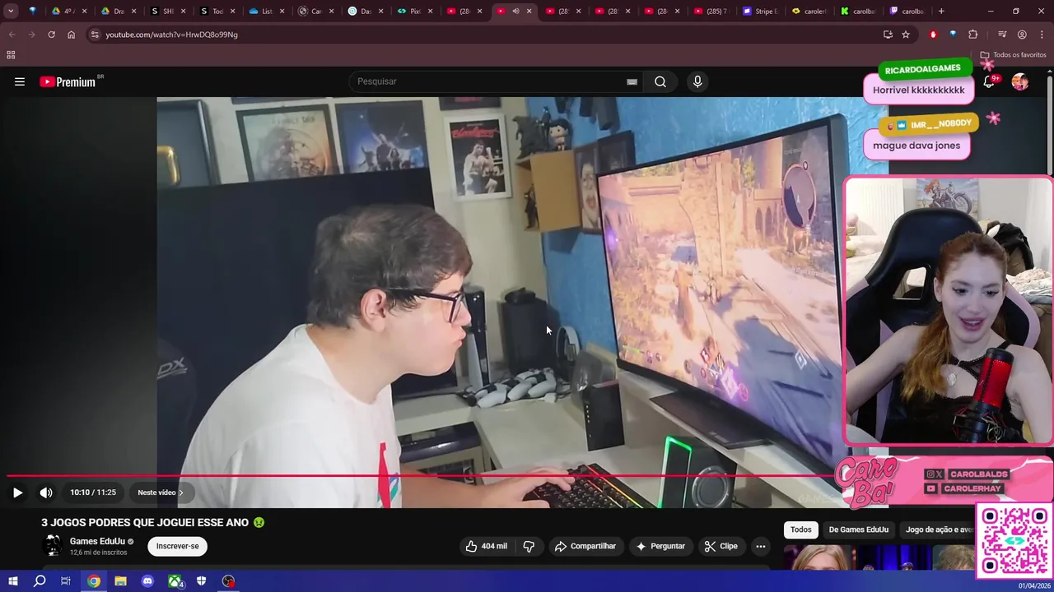Screen dimensions: 1054x592
Task: Like the video with 404 mil
Action: 486,546
